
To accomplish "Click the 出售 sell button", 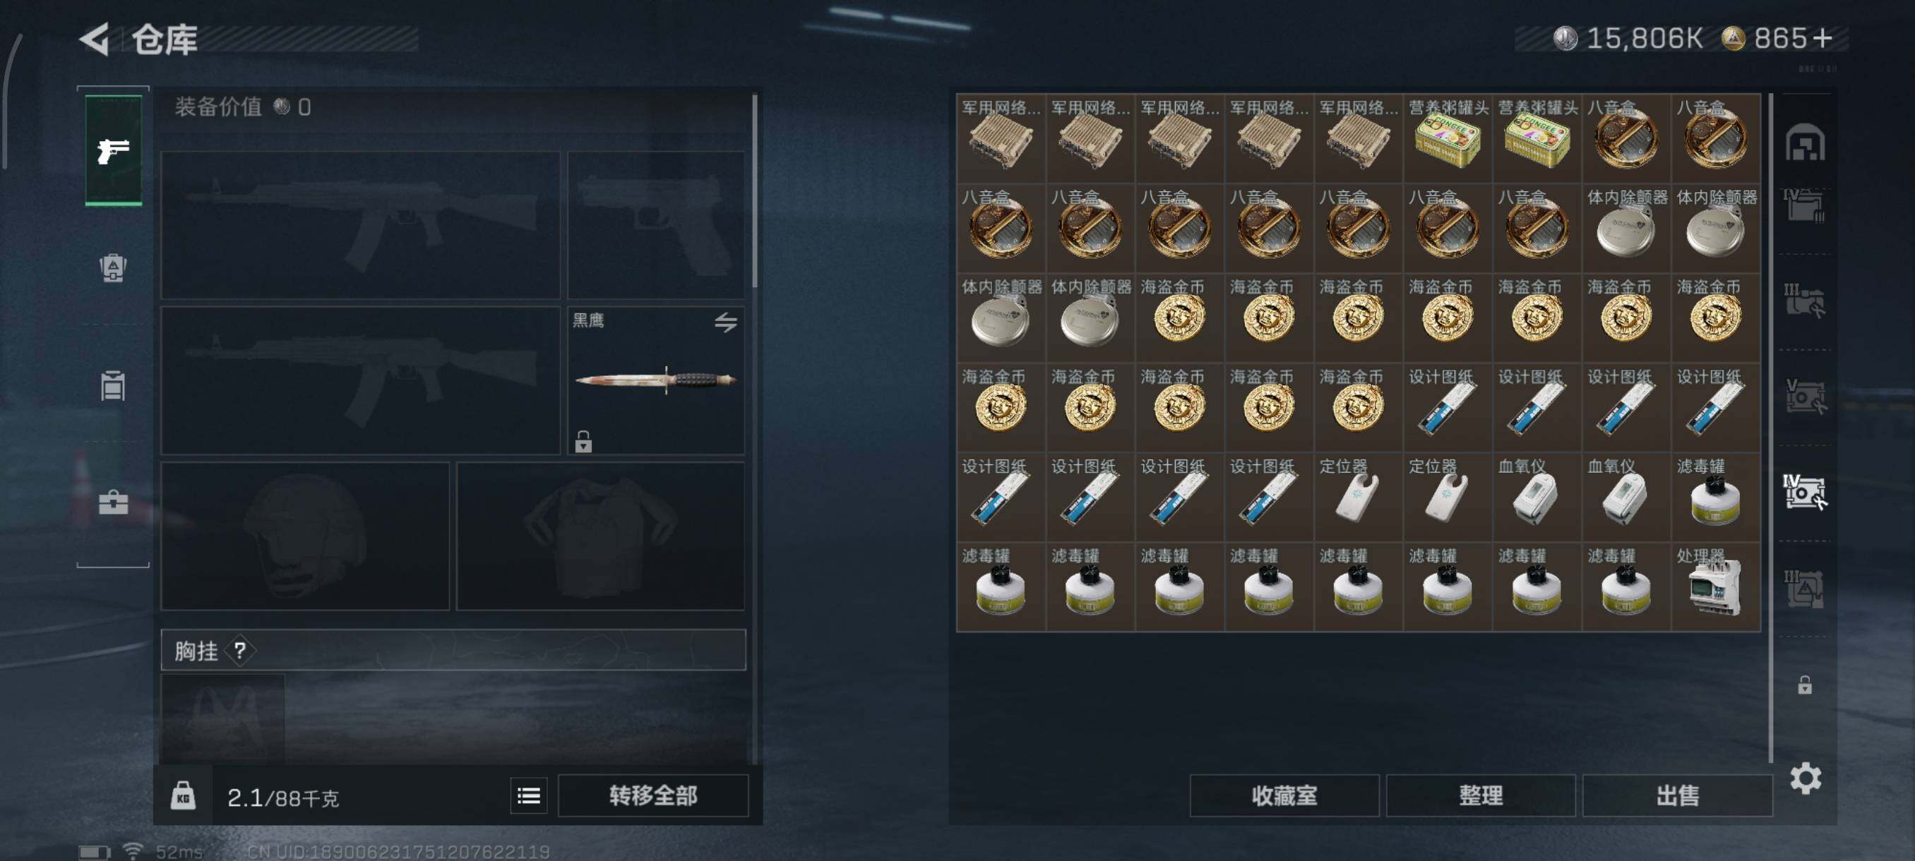I will click(x=1677, y=795).
